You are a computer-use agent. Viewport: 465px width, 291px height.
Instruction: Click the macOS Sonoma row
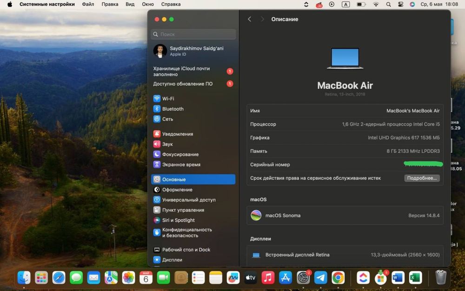345,215
